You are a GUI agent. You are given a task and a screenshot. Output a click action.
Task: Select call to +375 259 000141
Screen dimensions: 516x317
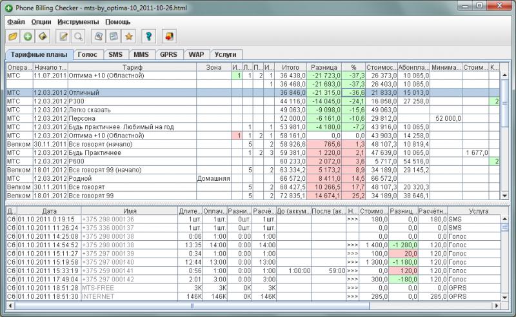click(x=253, y=271)
